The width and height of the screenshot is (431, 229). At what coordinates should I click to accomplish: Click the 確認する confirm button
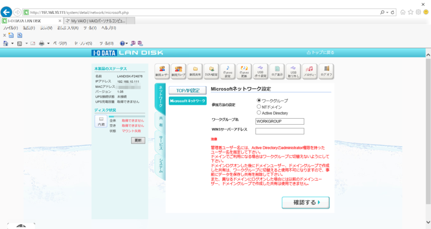(305, 203)
